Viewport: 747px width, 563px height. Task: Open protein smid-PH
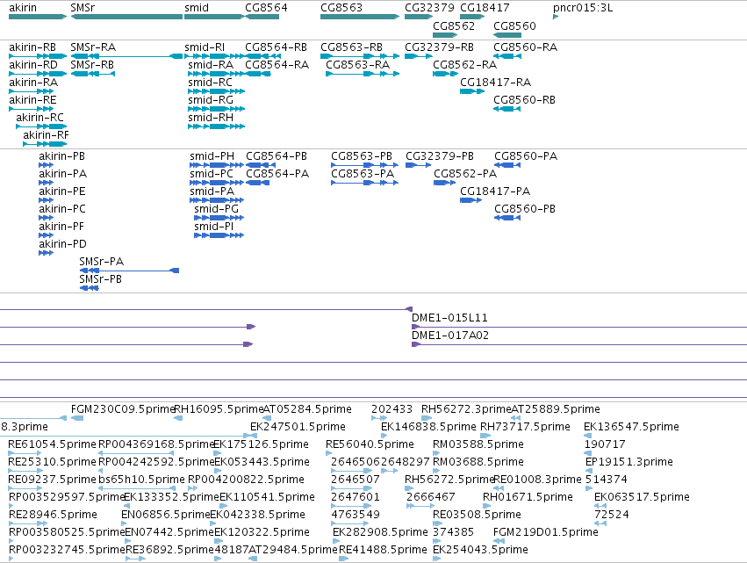click(x=217, y=165)
